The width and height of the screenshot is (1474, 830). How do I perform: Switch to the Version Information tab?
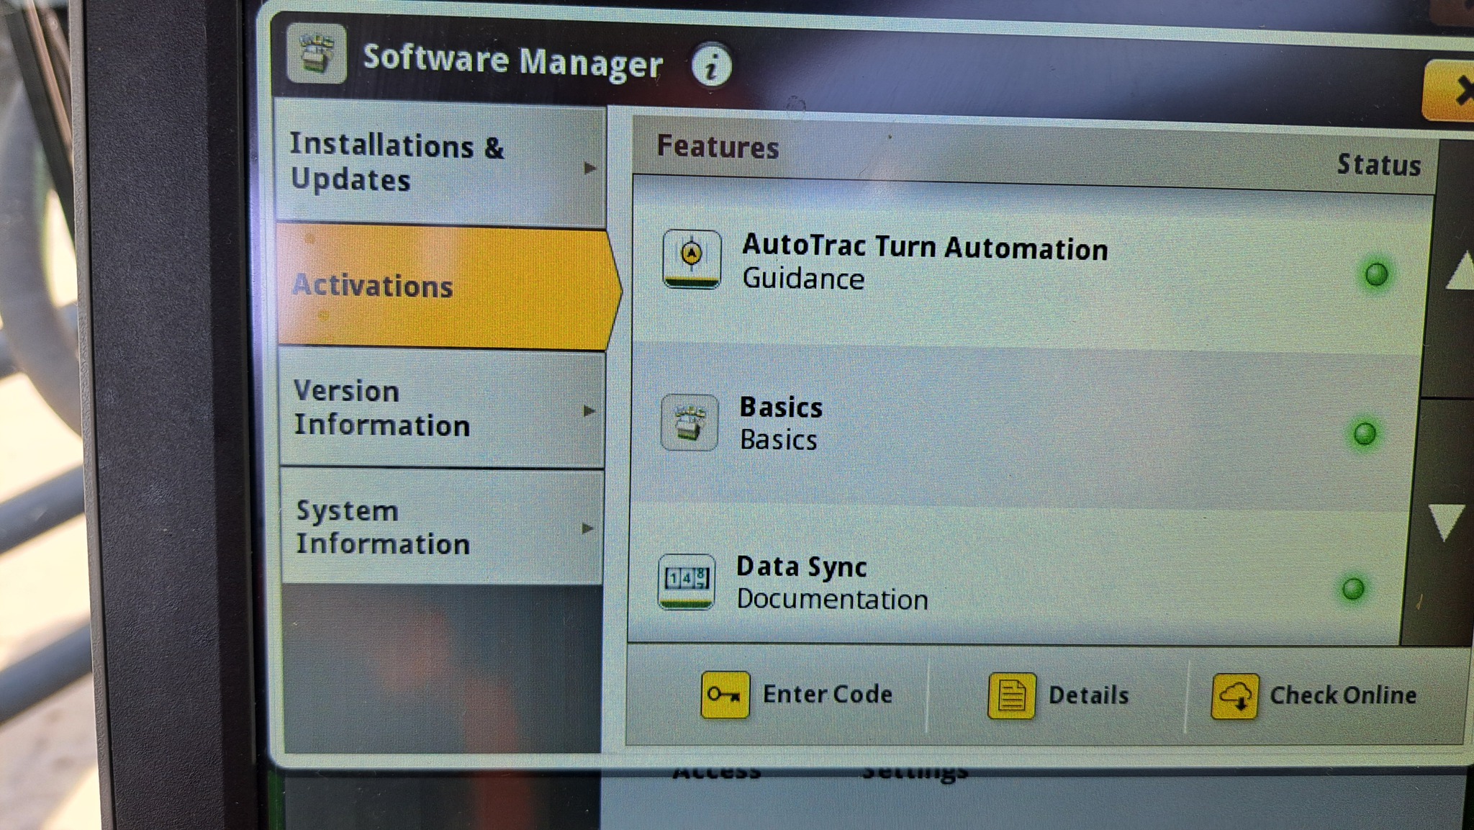[x=442, y=409]
